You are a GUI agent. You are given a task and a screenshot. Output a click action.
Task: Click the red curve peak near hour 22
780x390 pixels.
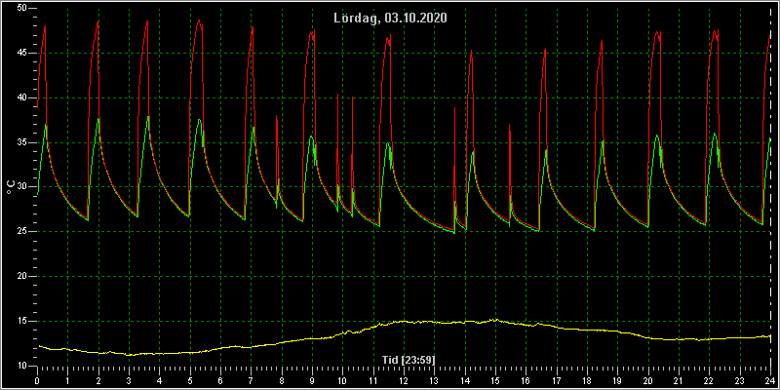pyautogui.click(x=715, y=31)
